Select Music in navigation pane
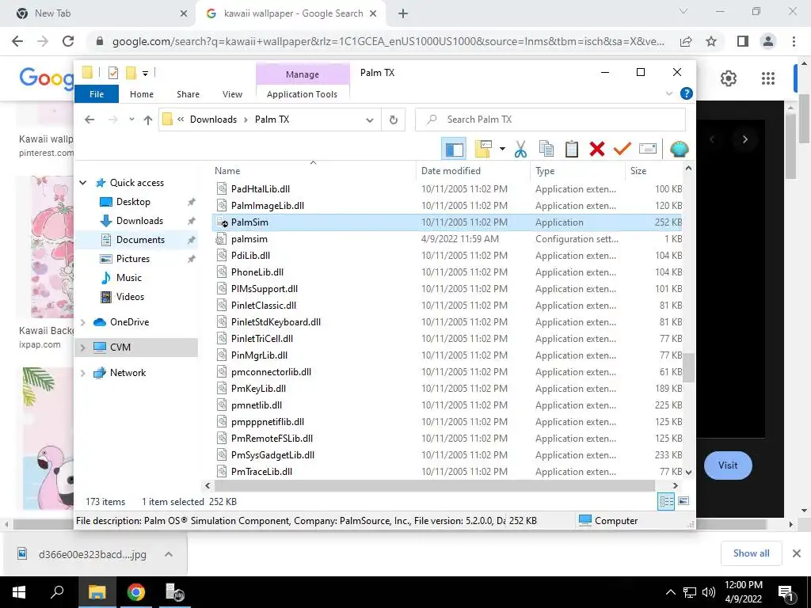811x608 pixels. coord(129,278)
